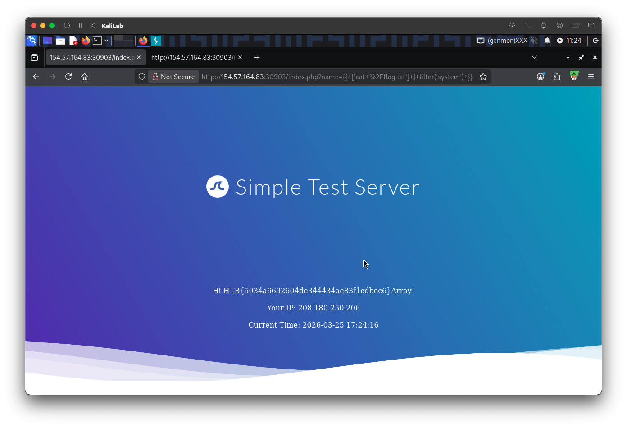Open the Firefox extensions puzzle icon
The height and width of the screenshot is (428, 627).
pos(557,77)
